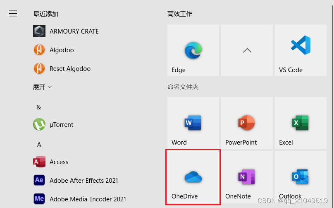The height and width of the screenshot is (208, 334).
Task: Launch Adobe After Effects 2021
Action: click(x=75, y=181)
